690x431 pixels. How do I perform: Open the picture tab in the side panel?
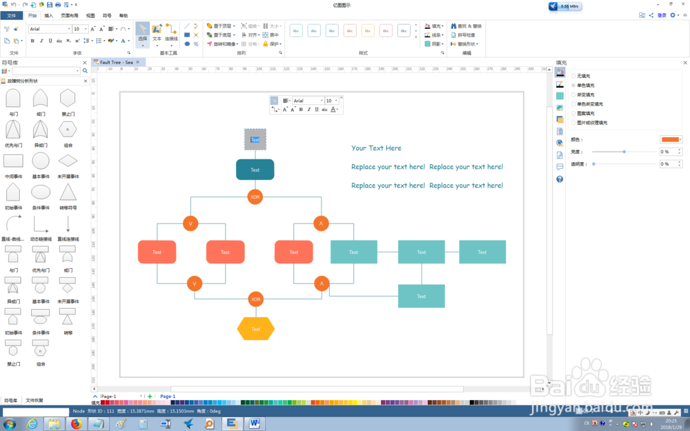(x=560, y=108)
